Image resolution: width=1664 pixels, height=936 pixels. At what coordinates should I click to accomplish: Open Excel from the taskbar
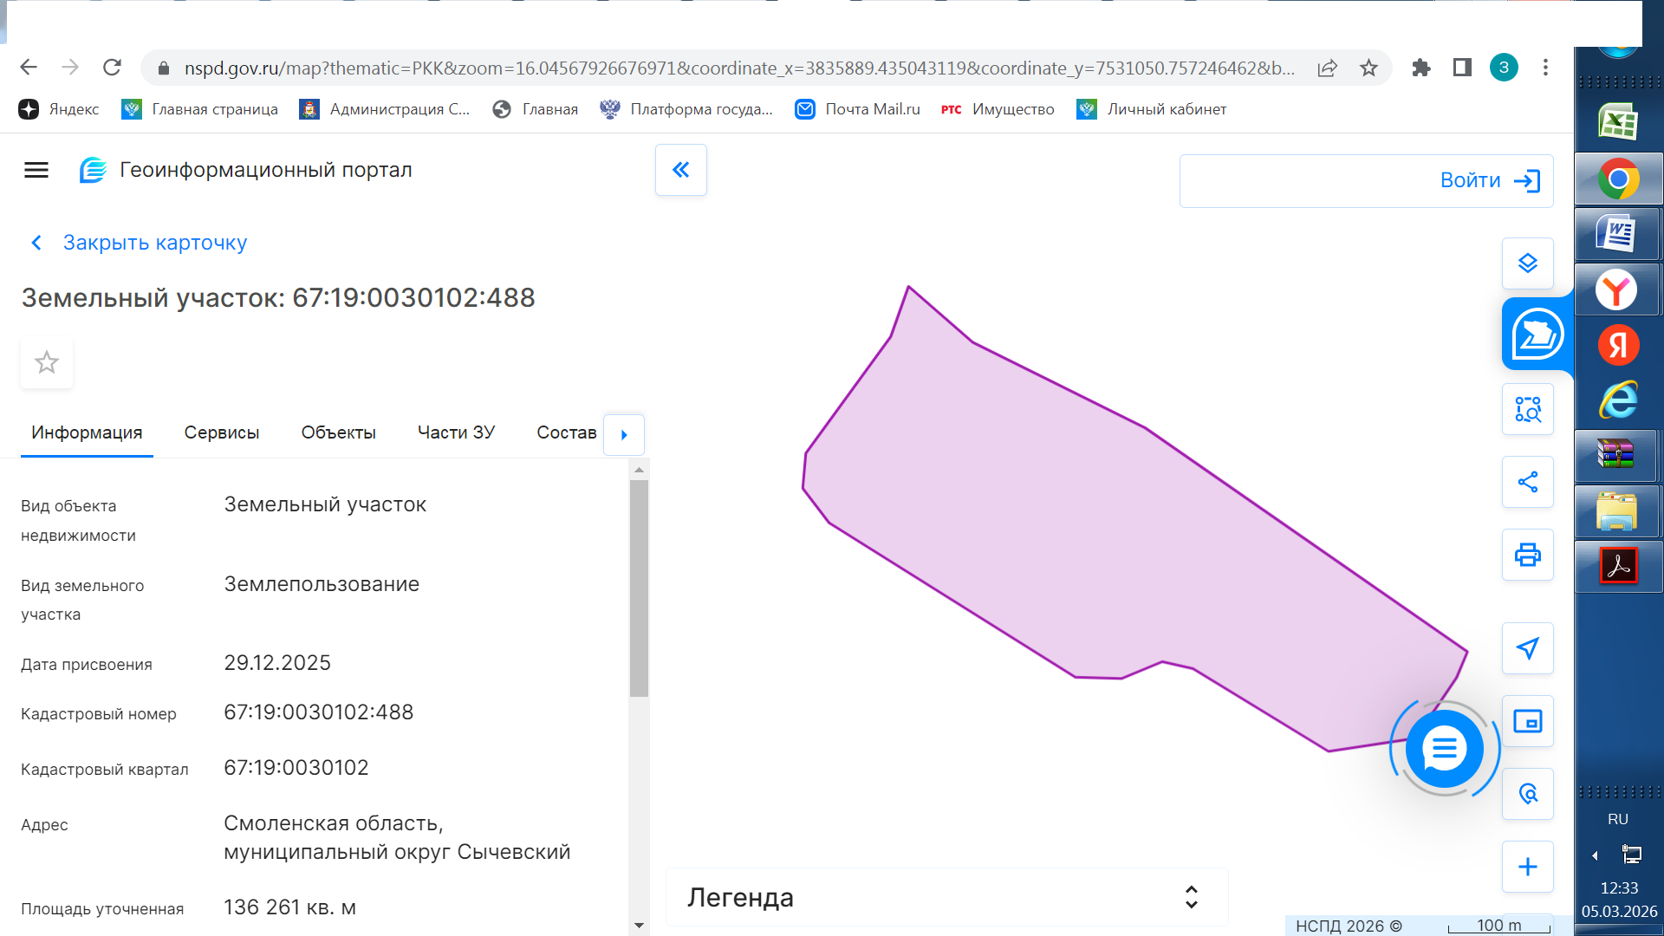[x=1617, y=122]
